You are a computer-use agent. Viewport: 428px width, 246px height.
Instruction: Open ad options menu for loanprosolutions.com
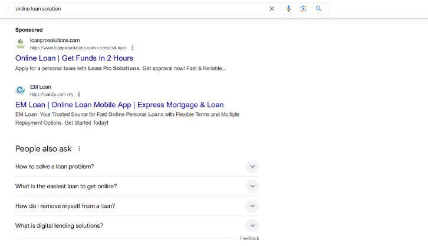[132, 48]
